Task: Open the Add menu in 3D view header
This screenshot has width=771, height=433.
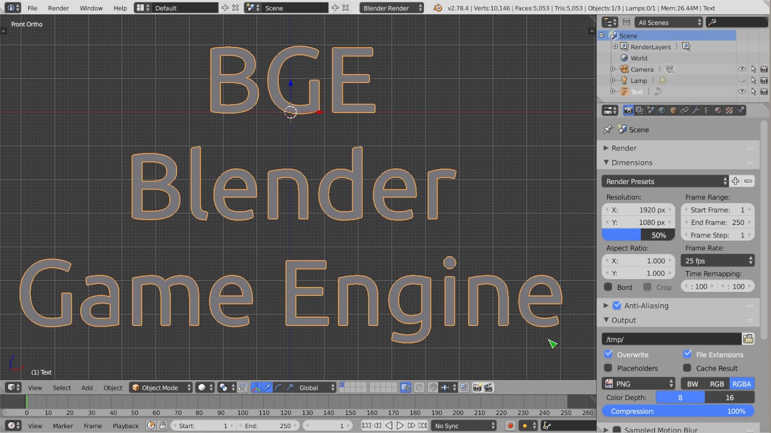Action: tap(87, 388)
